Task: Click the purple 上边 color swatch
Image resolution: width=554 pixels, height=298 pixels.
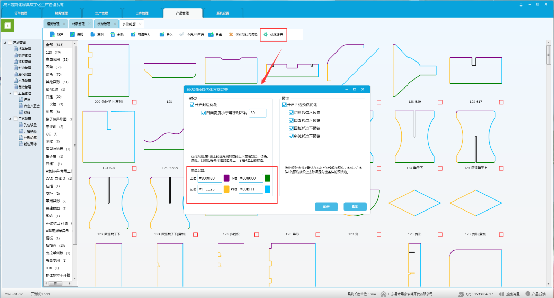Action: click(x=226, y=178)
